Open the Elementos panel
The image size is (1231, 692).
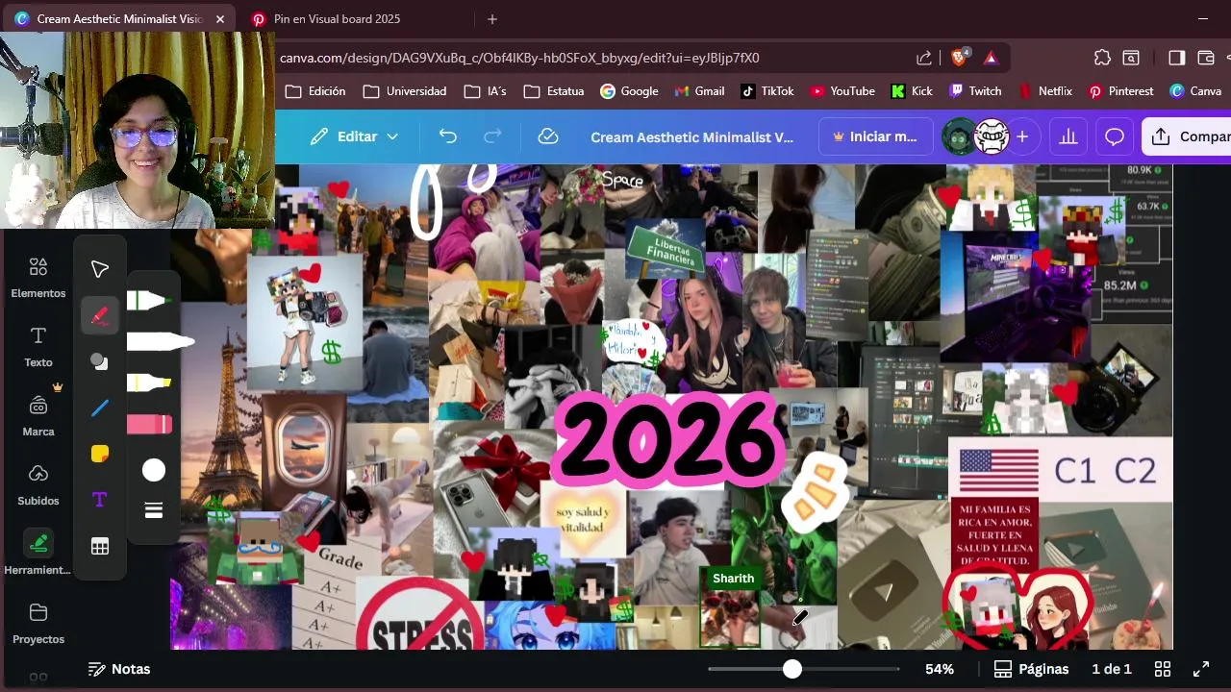point(38,277)
